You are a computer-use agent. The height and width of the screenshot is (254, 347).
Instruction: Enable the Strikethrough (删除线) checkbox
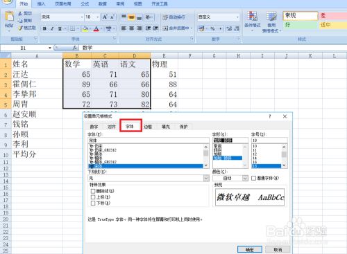[93, 191]
